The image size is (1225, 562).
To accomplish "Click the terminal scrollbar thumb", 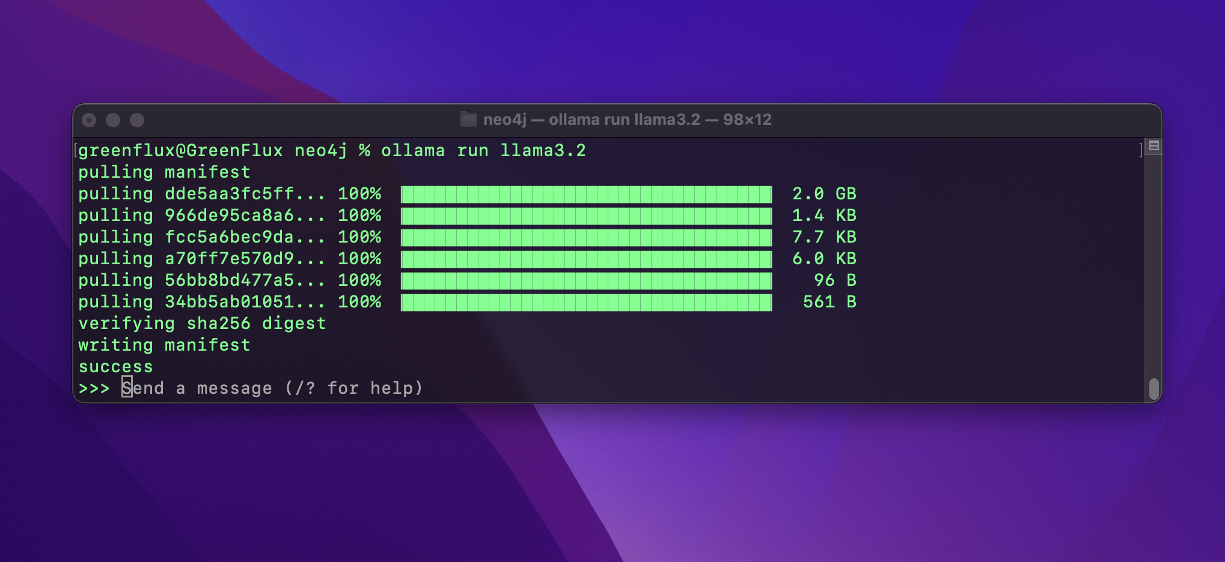I will (1153, 388).
